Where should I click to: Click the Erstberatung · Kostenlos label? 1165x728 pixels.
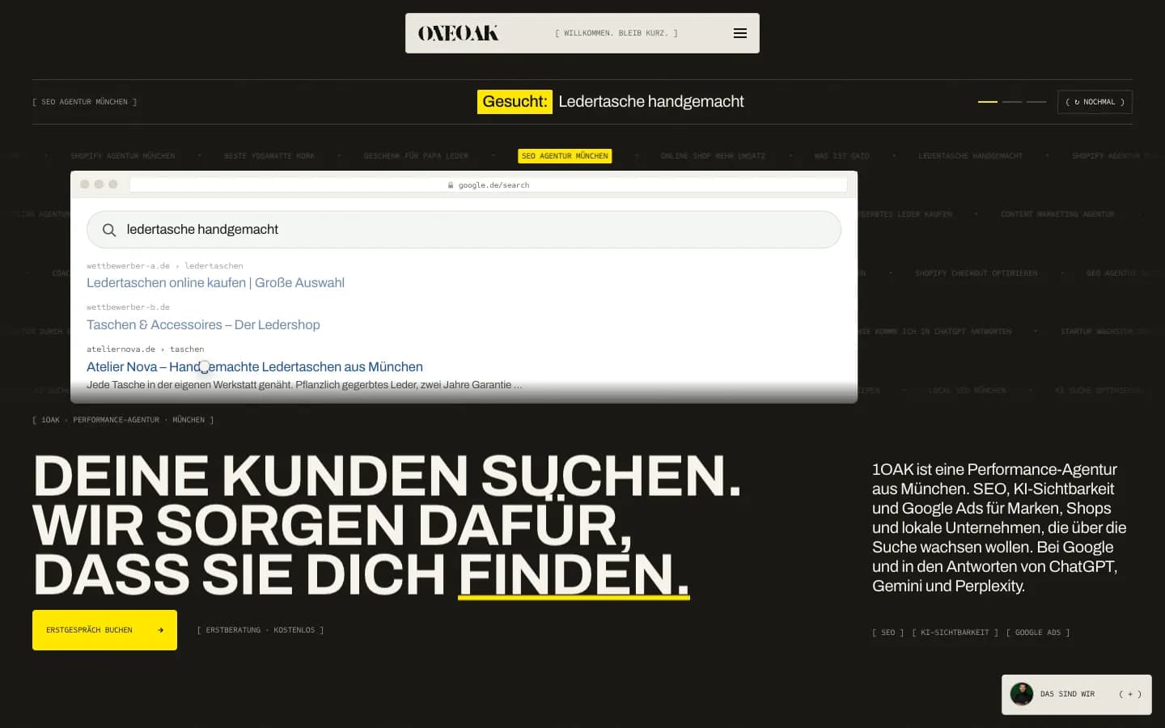[261, 630]
